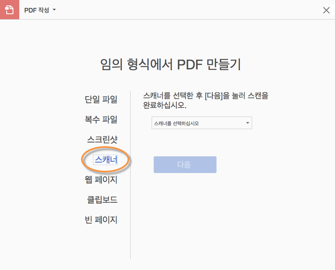Screen dimensions: 335x270
Task: Select the 빈 페이지 option
Action: click(x=101, y=220)
